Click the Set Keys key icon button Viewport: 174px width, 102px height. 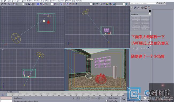click(x=123, y=99)
